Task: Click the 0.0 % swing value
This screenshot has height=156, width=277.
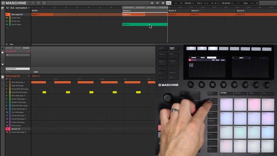Action: [x=200, y=3]
